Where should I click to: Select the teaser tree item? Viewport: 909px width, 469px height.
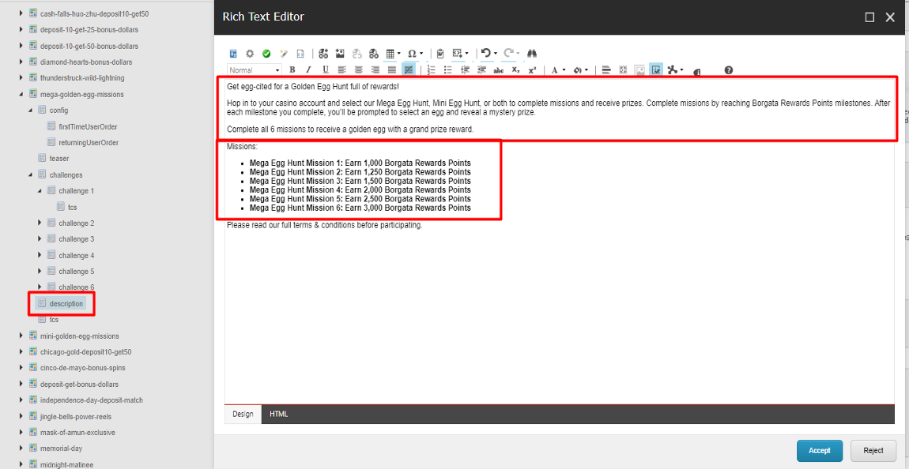59,158
